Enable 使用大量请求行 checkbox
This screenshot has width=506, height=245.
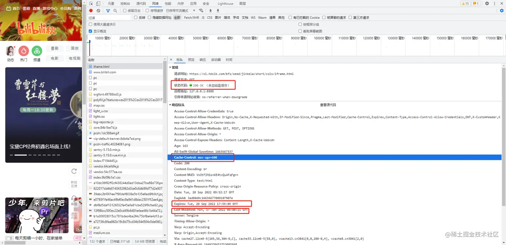pos(90,24)
